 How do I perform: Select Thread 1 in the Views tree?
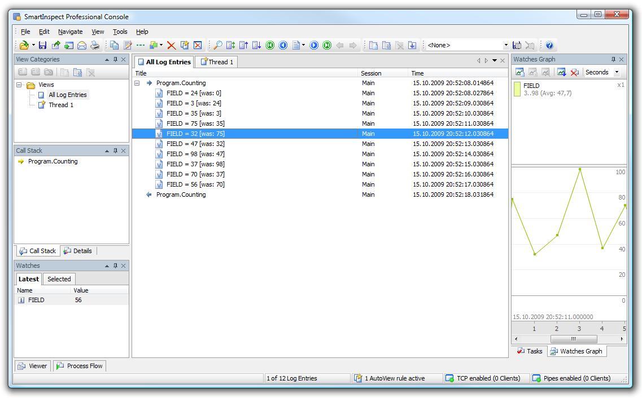click(61, 105)
